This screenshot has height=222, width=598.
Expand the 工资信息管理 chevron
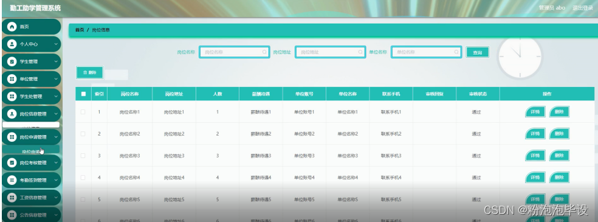(x=56, y=198)
